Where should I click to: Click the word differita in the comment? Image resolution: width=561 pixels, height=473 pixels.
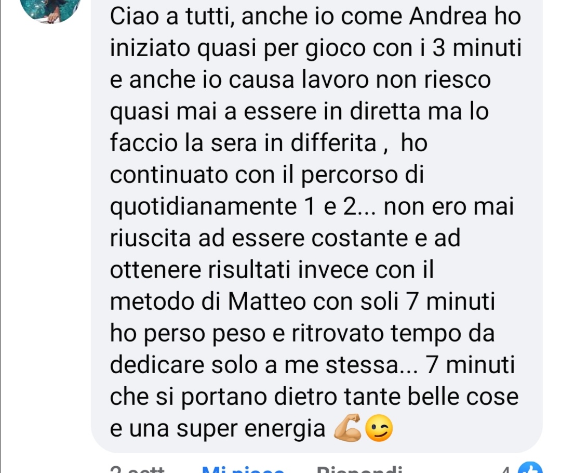pos(333,143)
